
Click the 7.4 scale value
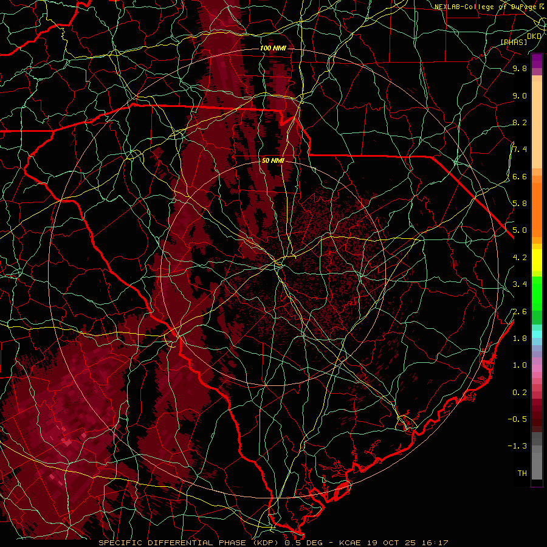tap(520, 150)
